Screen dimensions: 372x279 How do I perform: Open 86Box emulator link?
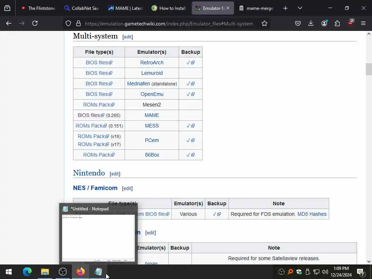[x=152, y=155]
